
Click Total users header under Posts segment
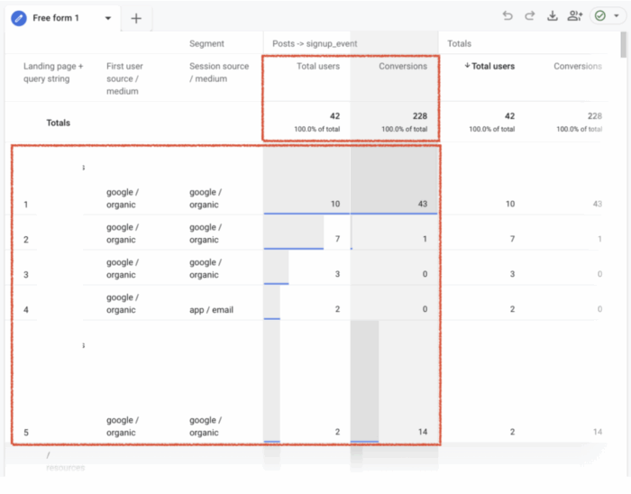coord(317,66)
